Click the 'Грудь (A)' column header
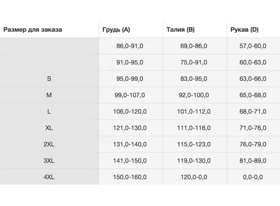 [117, 30]
